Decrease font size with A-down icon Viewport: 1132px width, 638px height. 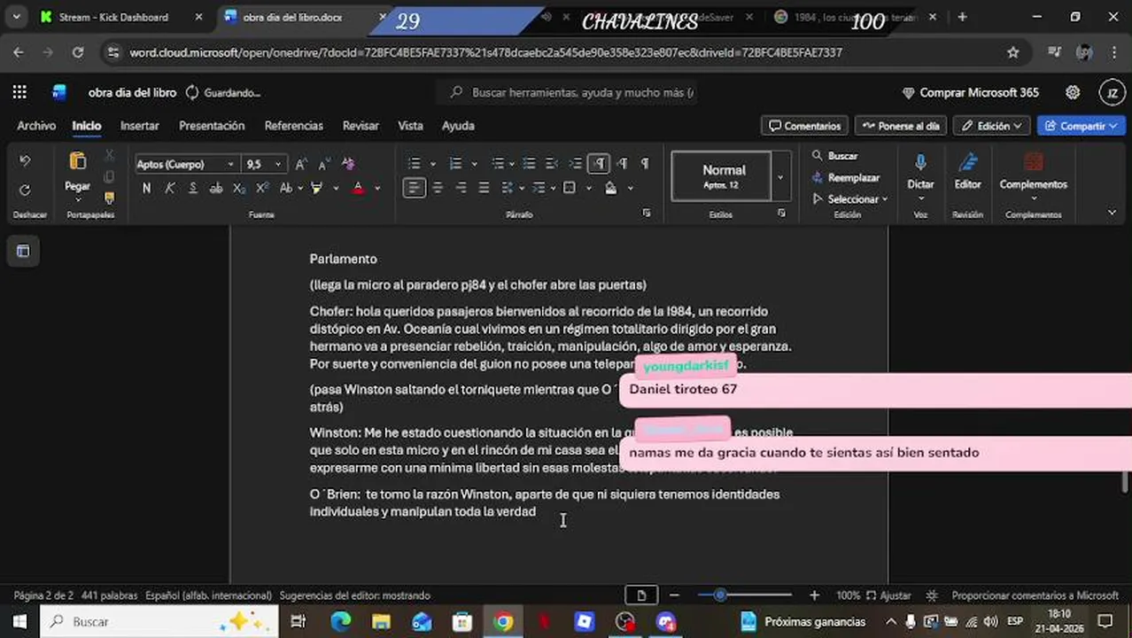[x=324, y=164]
